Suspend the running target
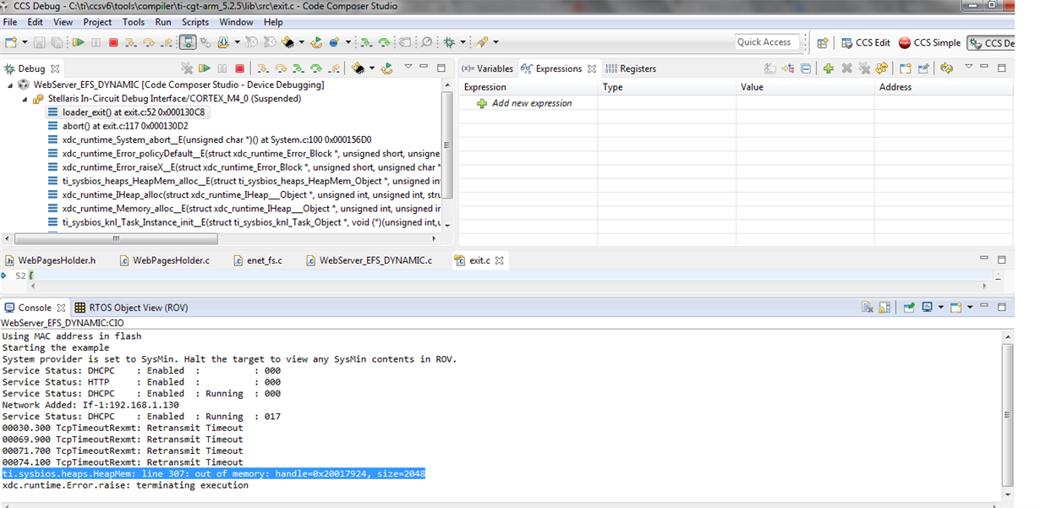Viewport: 1040px width, 508px height. [221, 68]
